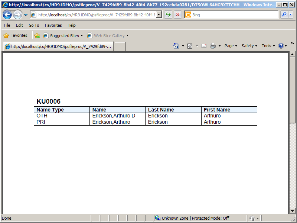Click the Read Mail icon
The image size is (297, 223).
click(203, 46)
